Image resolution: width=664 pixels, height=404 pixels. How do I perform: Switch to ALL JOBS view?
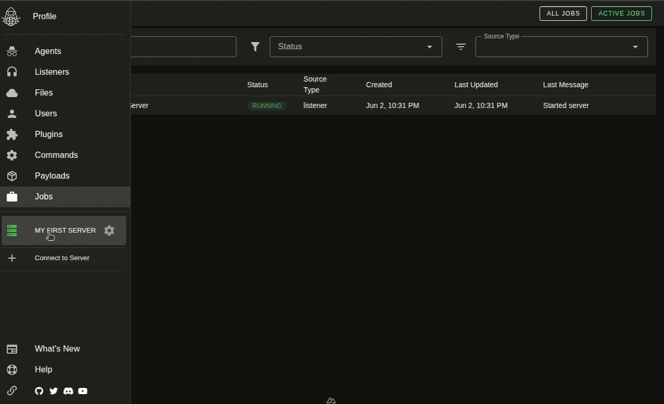pyautogui.click(x=563, y=14)
